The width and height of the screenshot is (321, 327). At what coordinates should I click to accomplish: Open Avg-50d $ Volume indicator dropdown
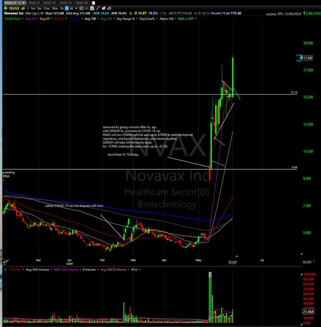coord(128,269)
